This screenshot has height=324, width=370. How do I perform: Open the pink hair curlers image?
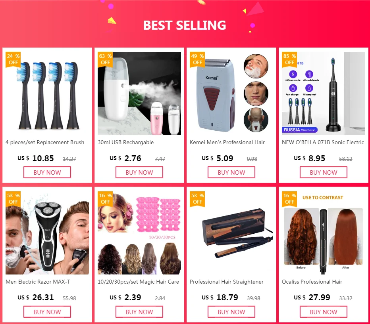click(139, 233)
